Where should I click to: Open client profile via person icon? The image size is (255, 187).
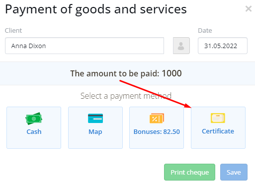click(x=181, y=46)
